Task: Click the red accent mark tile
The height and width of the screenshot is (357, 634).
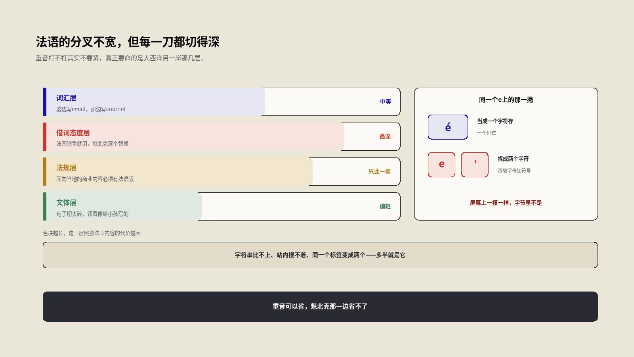Action: click(x=475, y=165)
